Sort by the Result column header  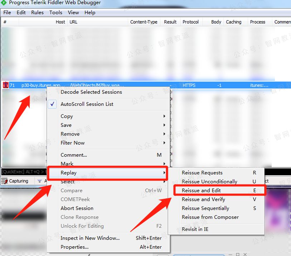coord(170,22)
